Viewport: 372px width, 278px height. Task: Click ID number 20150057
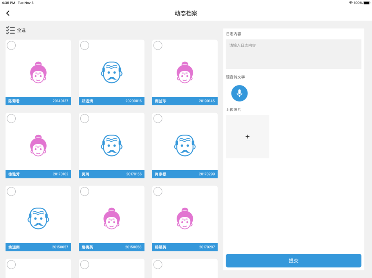coord(60,247)
